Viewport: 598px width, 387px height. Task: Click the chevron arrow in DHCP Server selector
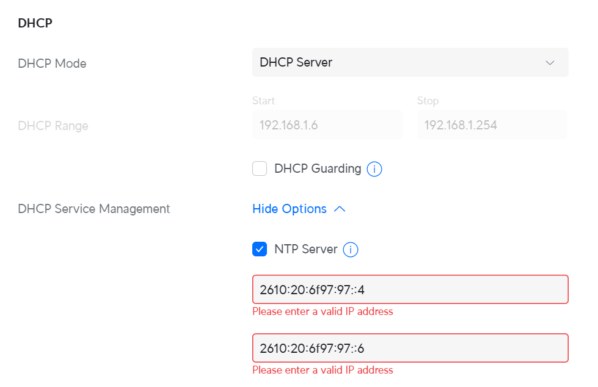tap(550, 63)
